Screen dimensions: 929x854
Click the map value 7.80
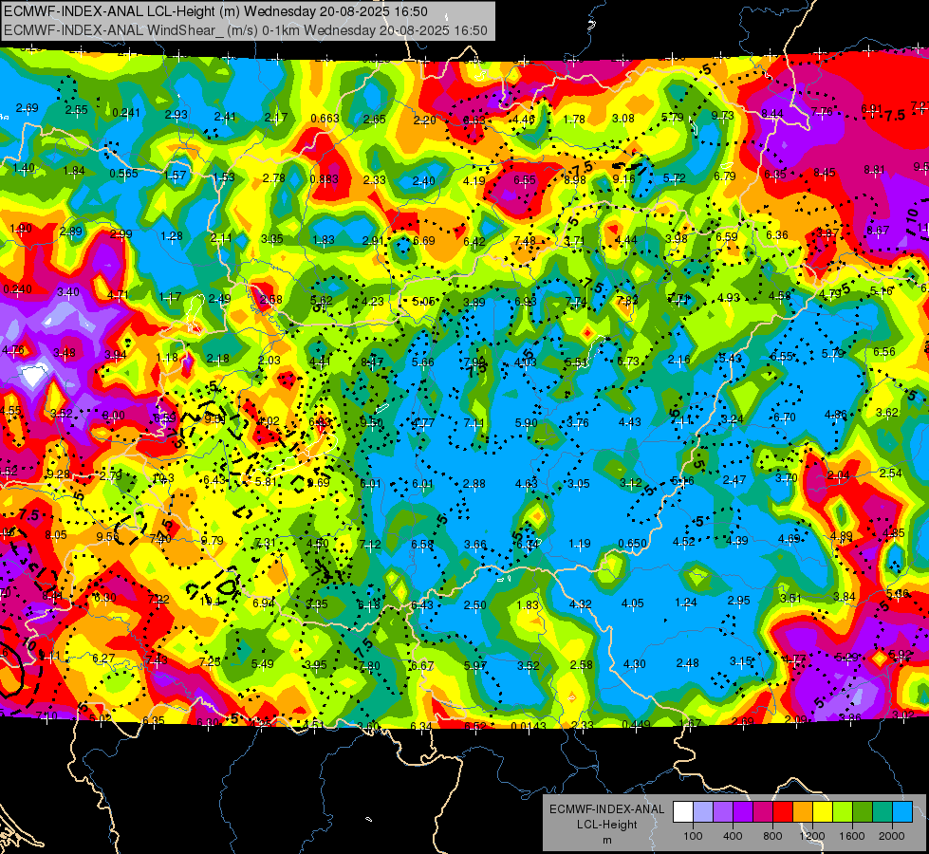pyautogui.click(x=369, y=665)
